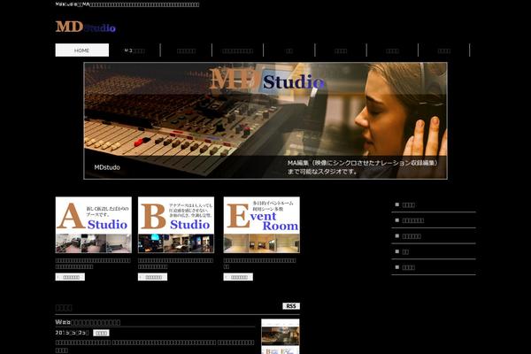This screenshot has width=531, height=354.
Task: Click the "MDstudo" caption on the banner
Action: pyautogui.click(x=107, y=167)
